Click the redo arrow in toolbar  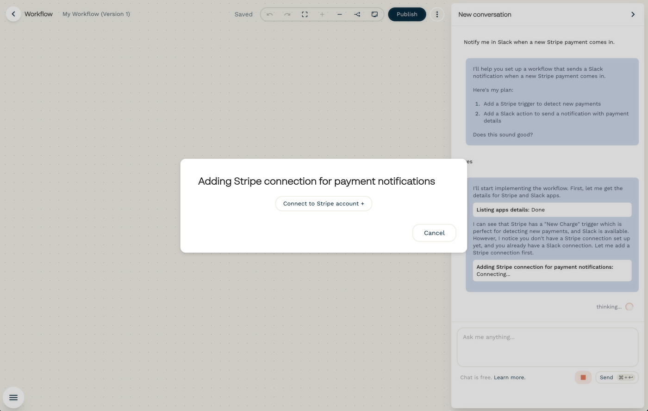[287, 14]
